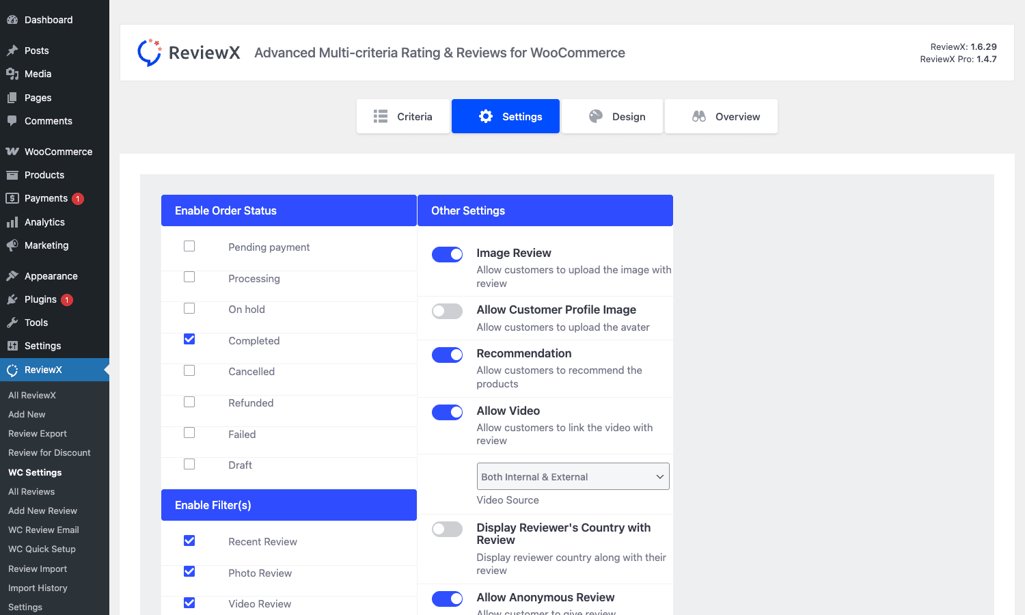The width and height of the screenshot is (1025, 615).
Task: Click the Design palette icon
Action: (596, 116)
